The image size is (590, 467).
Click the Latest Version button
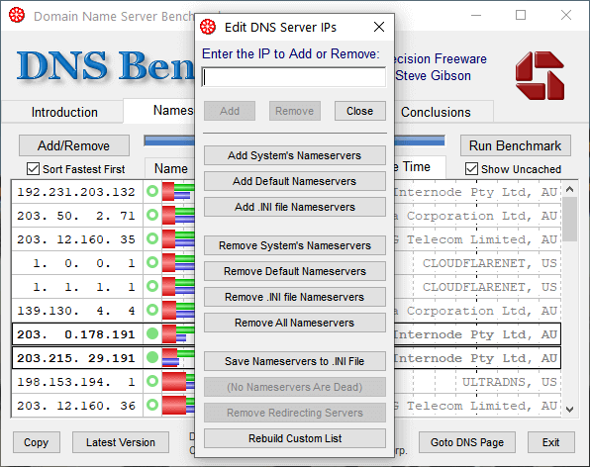click(121, 442)
